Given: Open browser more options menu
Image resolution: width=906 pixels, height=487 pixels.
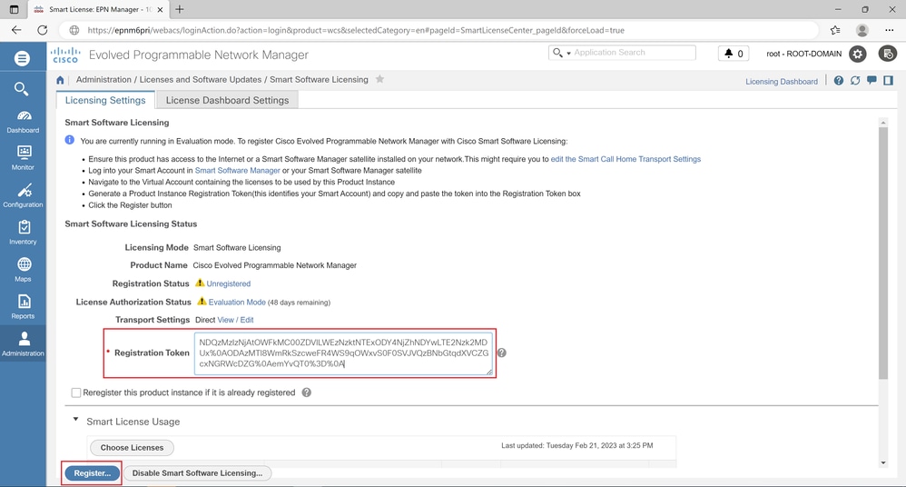Looking at the screenshot, I should click(890, 30).
